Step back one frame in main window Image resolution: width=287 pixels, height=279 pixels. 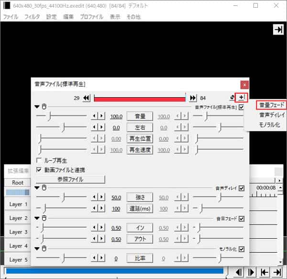tap(239, 272)
